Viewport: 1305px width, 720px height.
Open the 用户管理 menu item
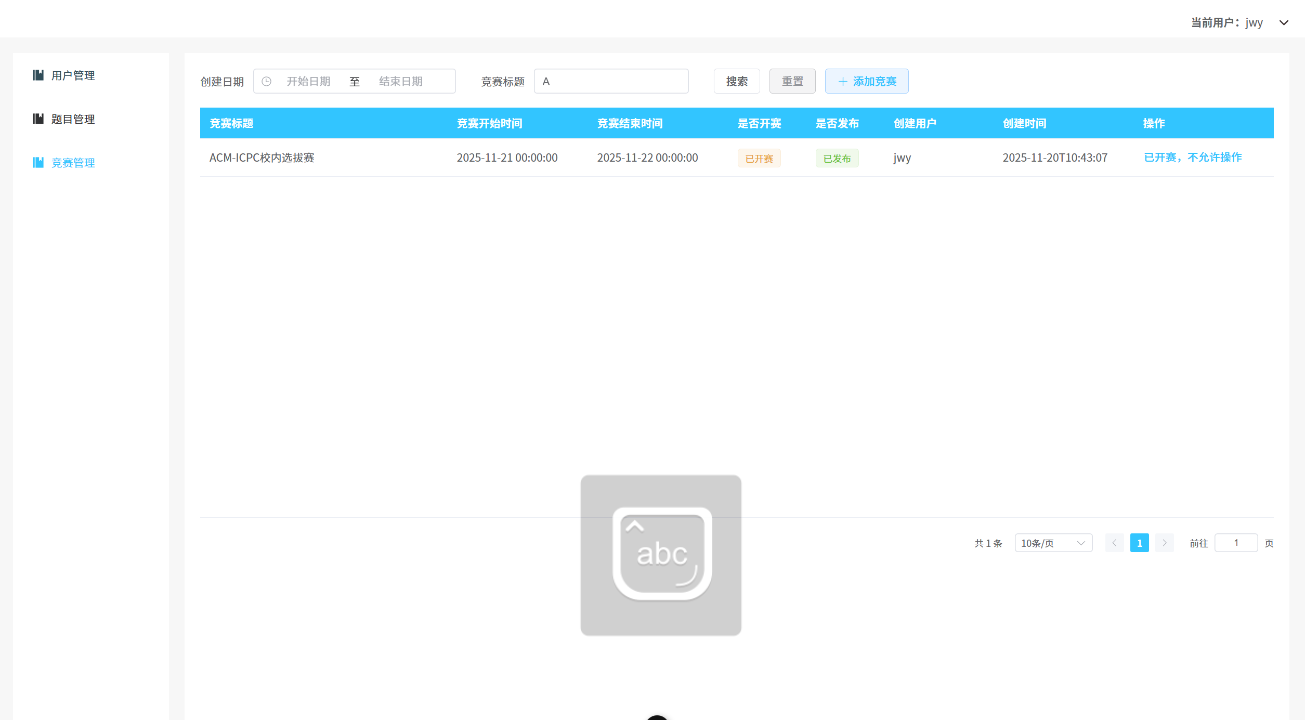[x=73, y=75]
